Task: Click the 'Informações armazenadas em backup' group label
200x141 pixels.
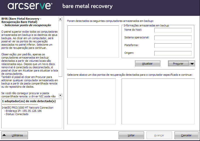Action: point(146,25)
